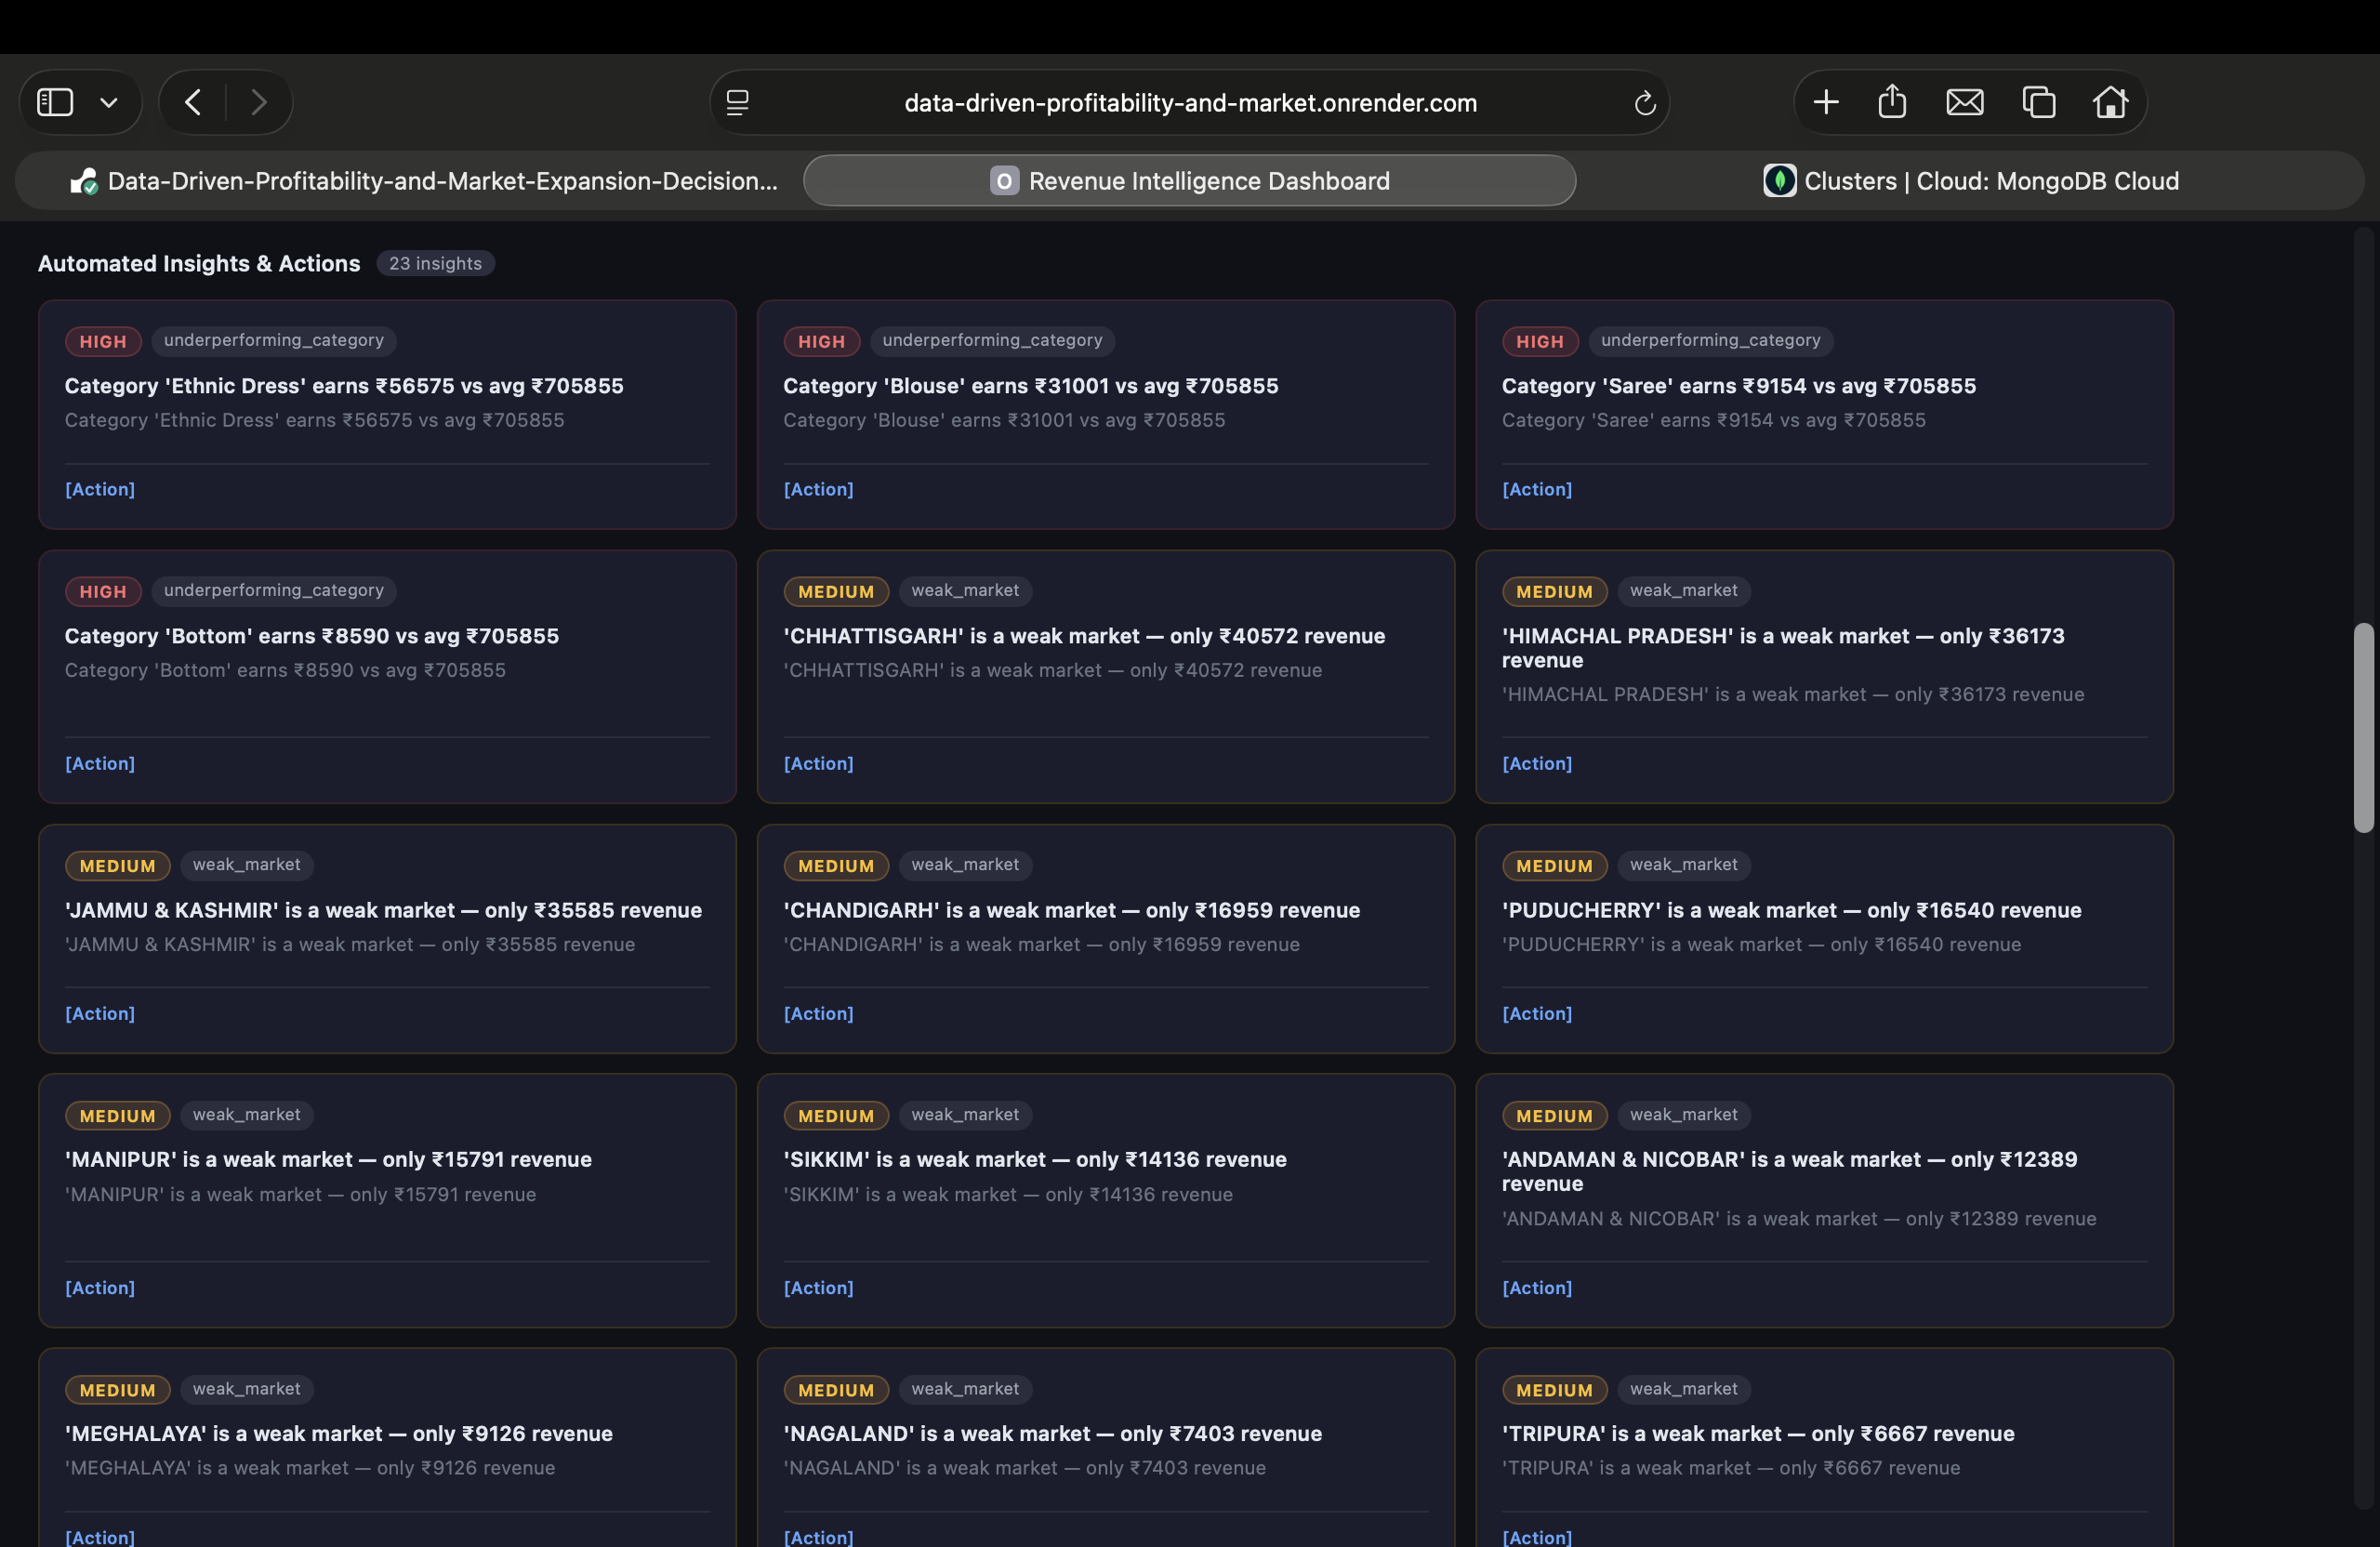Click the MEDIUM badge on CHHATTISGARH card
This screenshot has height=1547, width=2380.
click(836, 591)
